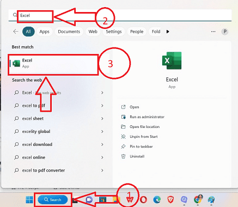This screenshot has height=207, width=238.
Task: Click magnifier icon beside 'excel sheet'
Action: pos(16,119)
